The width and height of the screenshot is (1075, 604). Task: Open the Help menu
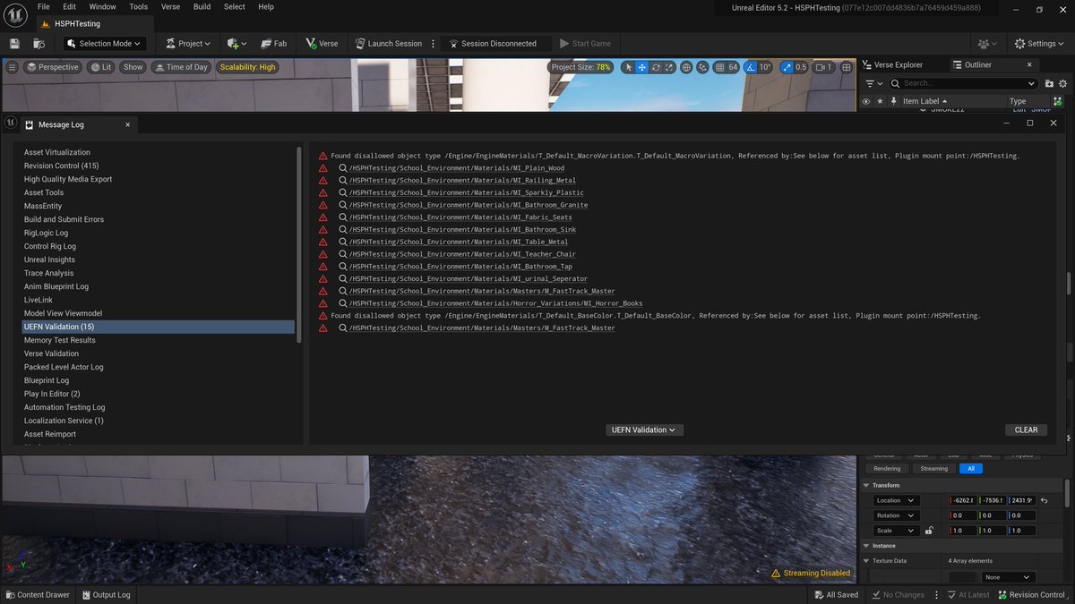266,6
